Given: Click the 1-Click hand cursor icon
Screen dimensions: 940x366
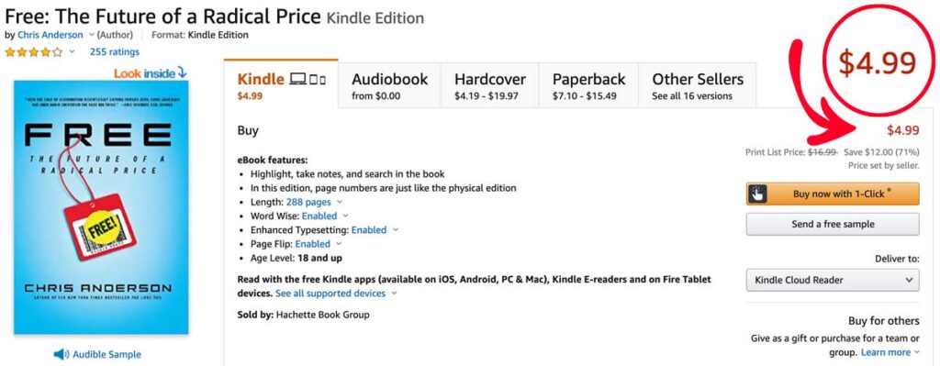Looking at the screenshot, I should 757,194.
